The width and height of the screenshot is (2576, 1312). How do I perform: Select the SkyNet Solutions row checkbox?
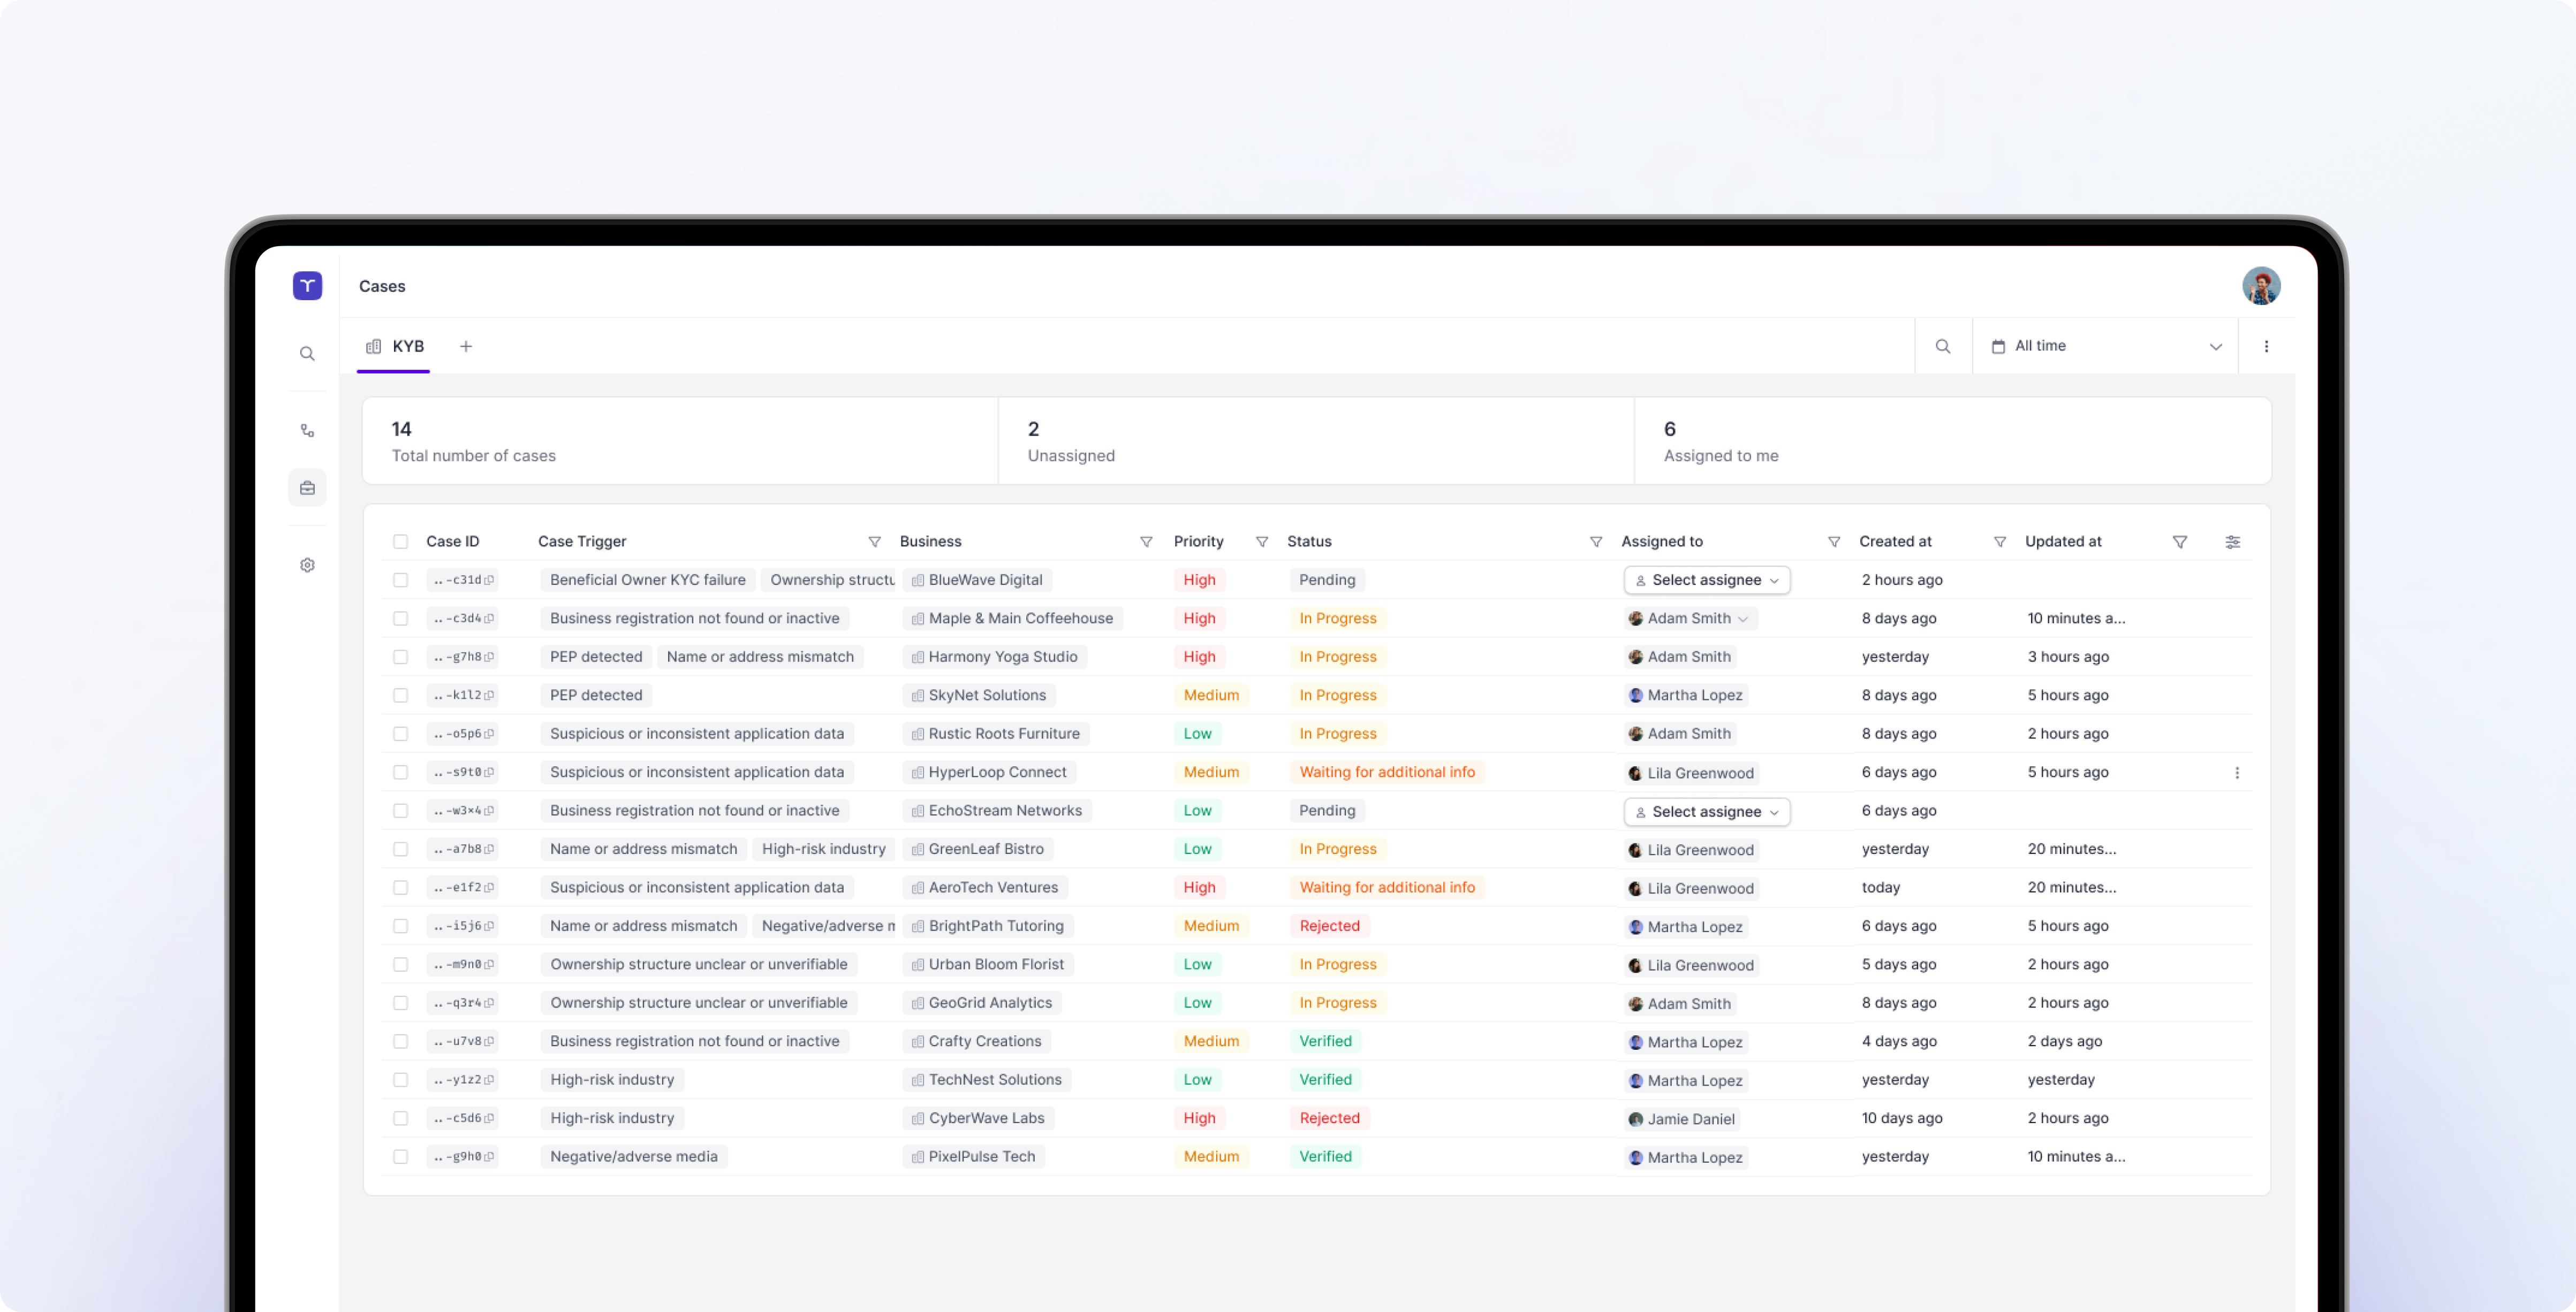(x=400, y=696)
